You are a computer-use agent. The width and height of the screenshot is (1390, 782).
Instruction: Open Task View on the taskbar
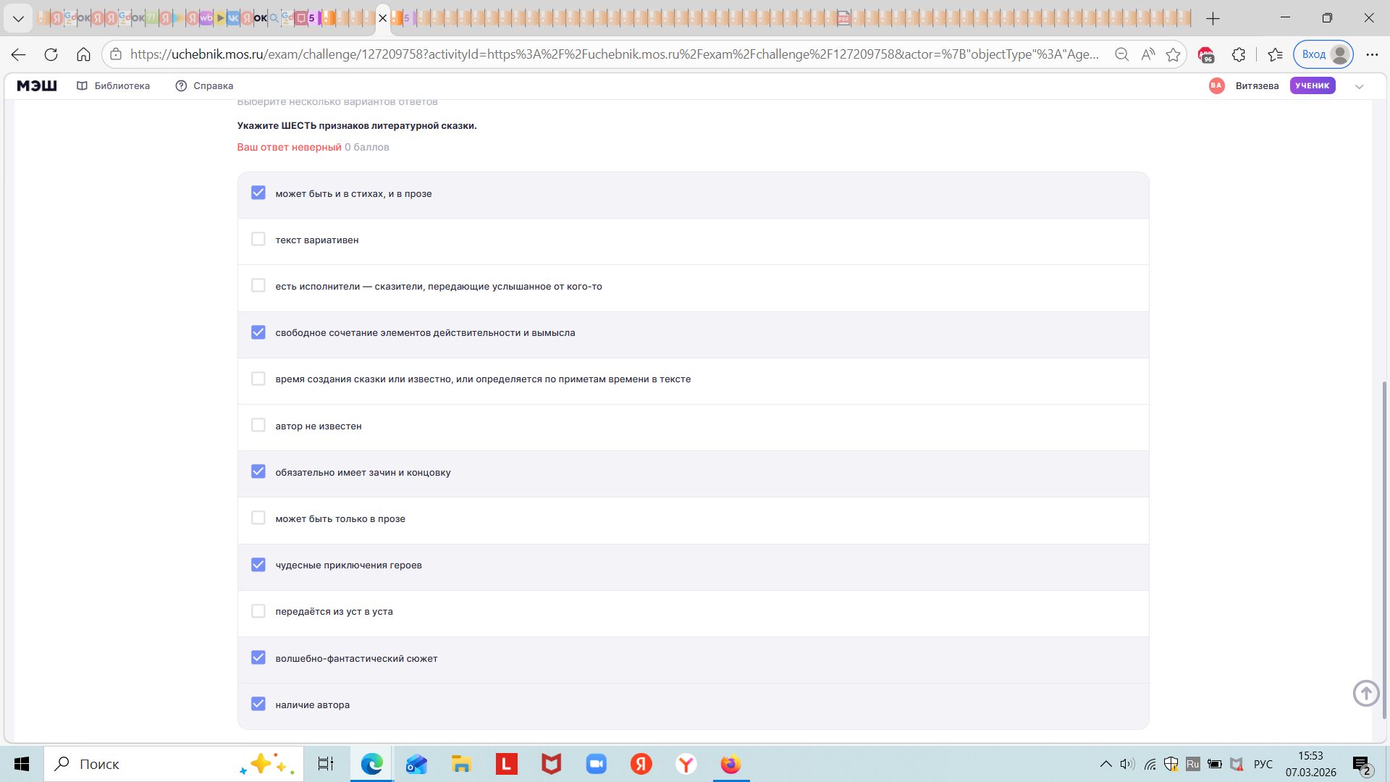(326, 764)
